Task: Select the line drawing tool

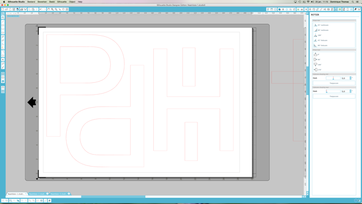Action: tap(3, 22)
